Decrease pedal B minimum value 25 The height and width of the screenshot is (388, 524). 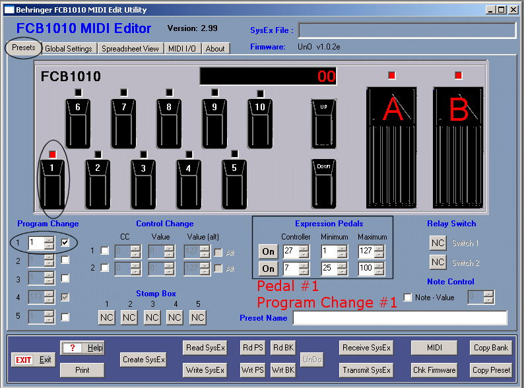pos(342,272)
